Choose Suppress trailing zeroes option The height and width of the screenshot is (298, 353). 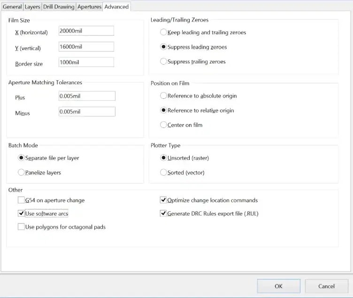tap(164, 61)
